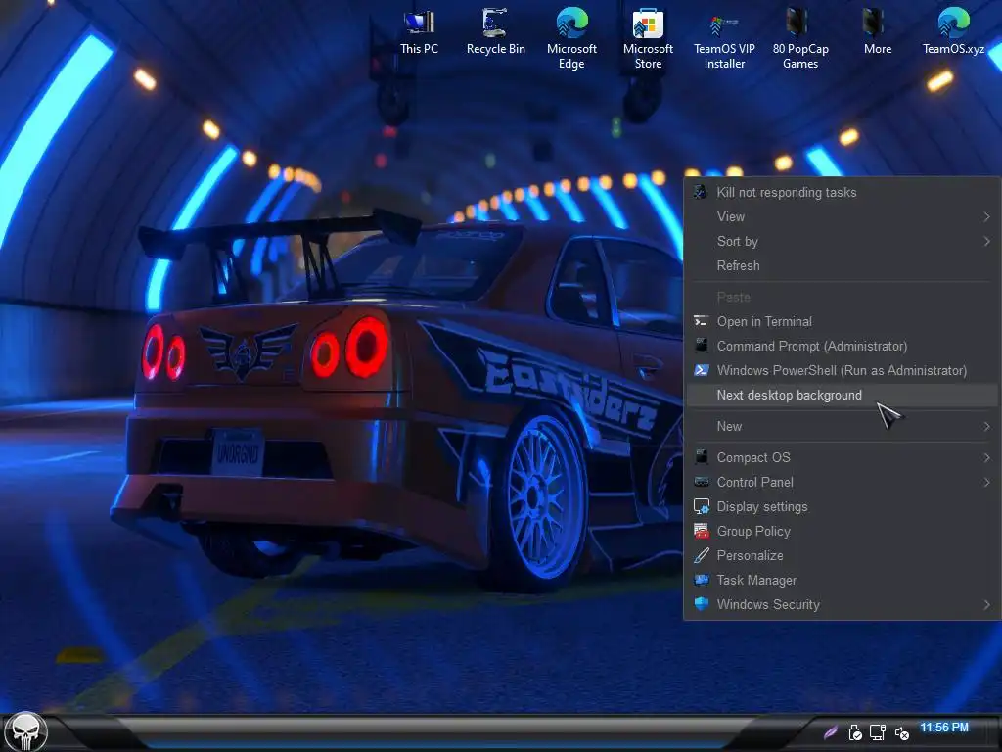This screenshot has height=752, width=1002.
Task: Click the Kill not responding tasks icon
Action: coord(701,192)
